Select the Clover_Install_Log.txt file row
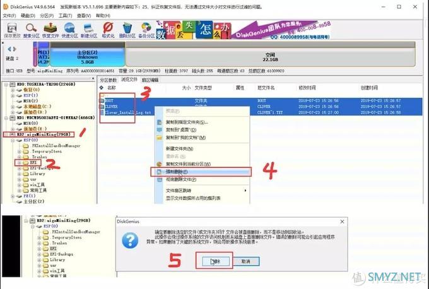Screen dimensions: 429x289 coord(260,112)
